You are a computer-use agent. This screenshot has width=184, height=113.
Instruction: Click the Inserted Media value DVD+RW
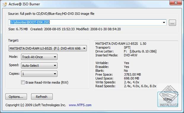click(x=130, y=55)
